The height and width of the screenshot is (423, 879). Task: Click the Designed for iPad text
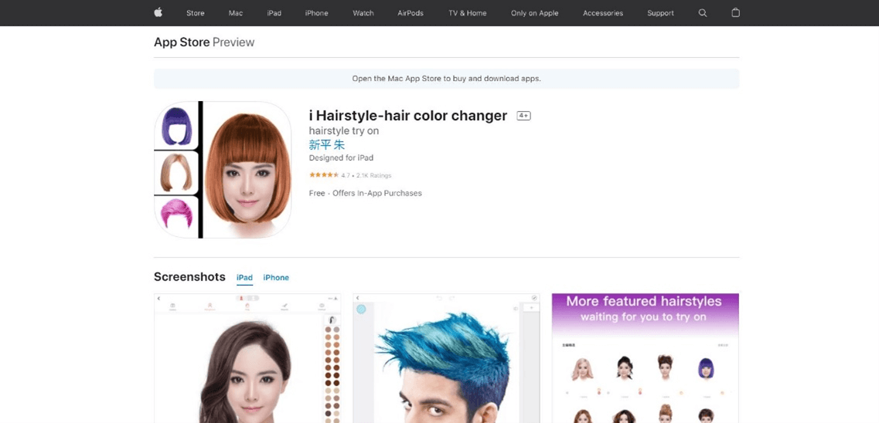(341, 157)
